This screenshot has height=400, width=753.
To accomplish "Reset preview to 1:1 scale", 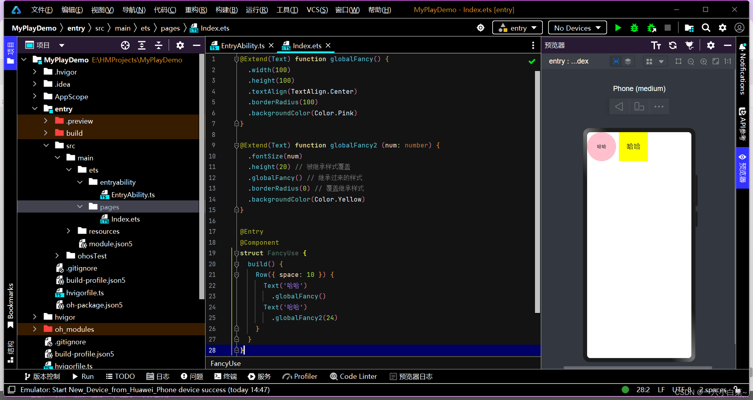I will 728,62.
